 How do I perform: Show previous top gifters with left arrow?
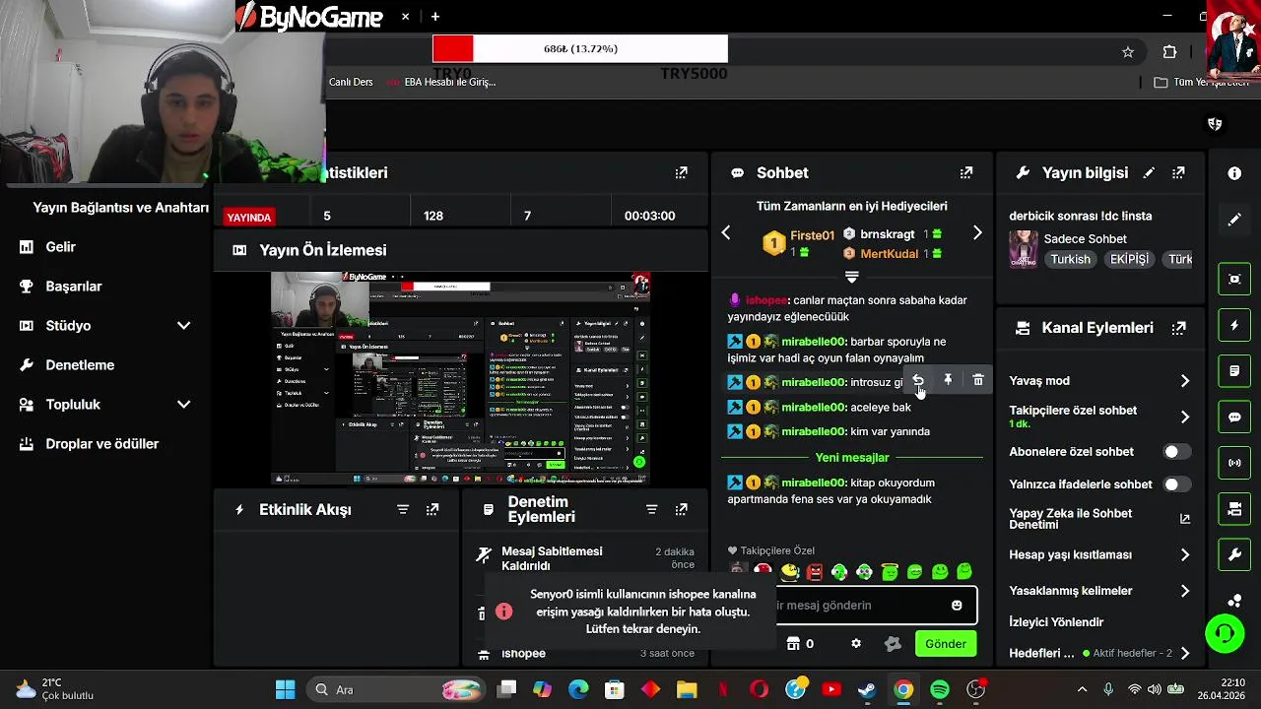(x=726, y=233)
